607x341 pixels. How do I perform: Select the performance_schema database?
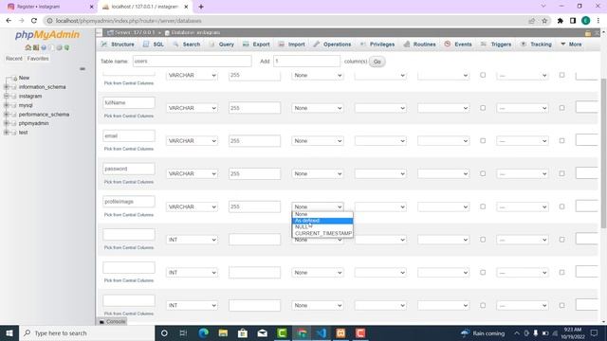point(44,115)
